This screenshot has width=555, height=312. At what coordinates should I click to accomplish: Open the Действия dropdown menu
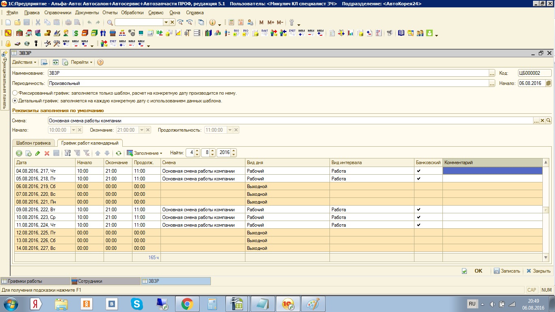(24, 62)
